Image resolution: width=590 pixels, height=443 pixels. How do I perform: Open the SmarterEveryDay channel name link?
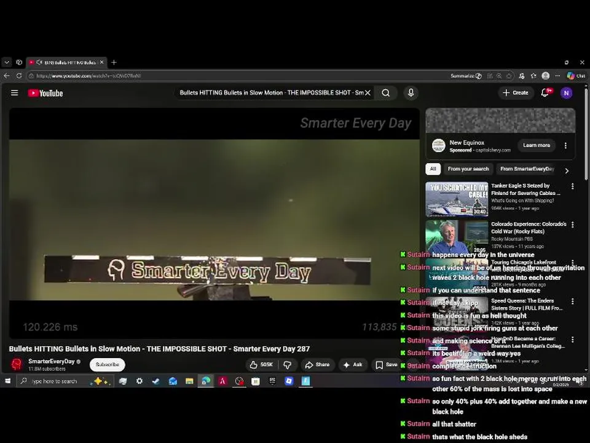point(52,361)
